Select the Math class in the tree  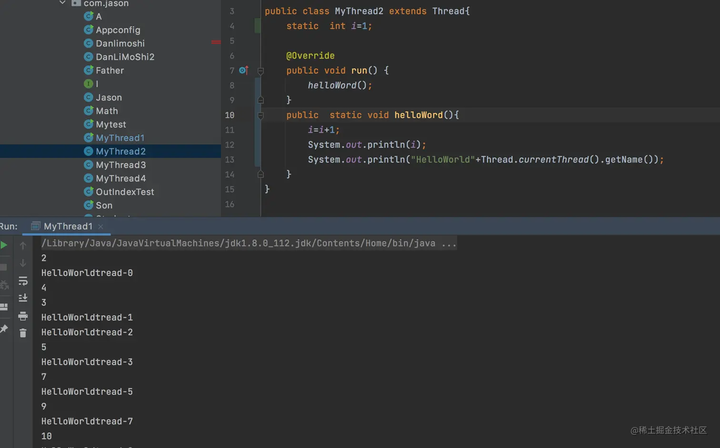(107, 111)
